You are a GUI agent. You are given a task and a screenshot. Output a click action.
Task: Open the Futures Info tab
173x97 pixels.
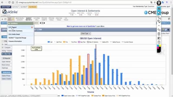coord(37,19)
